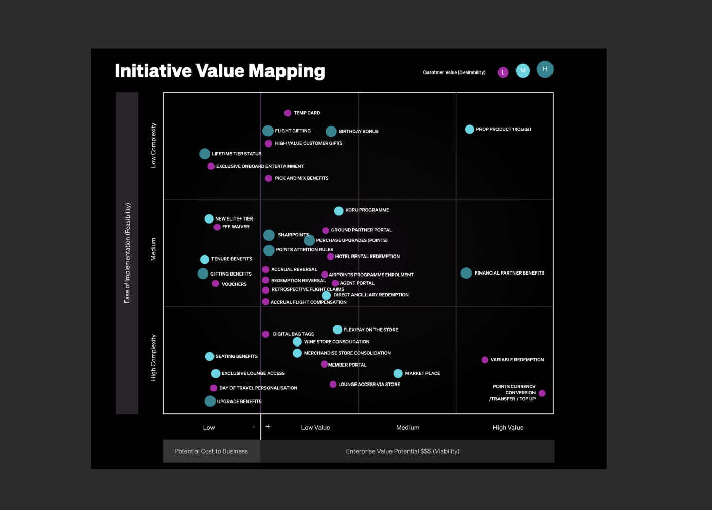Select the MARKET PLACE marker dot

pos(398,374)
